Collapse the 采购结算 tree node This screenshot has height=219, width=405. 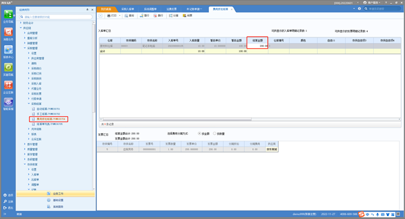pos(29,103)
